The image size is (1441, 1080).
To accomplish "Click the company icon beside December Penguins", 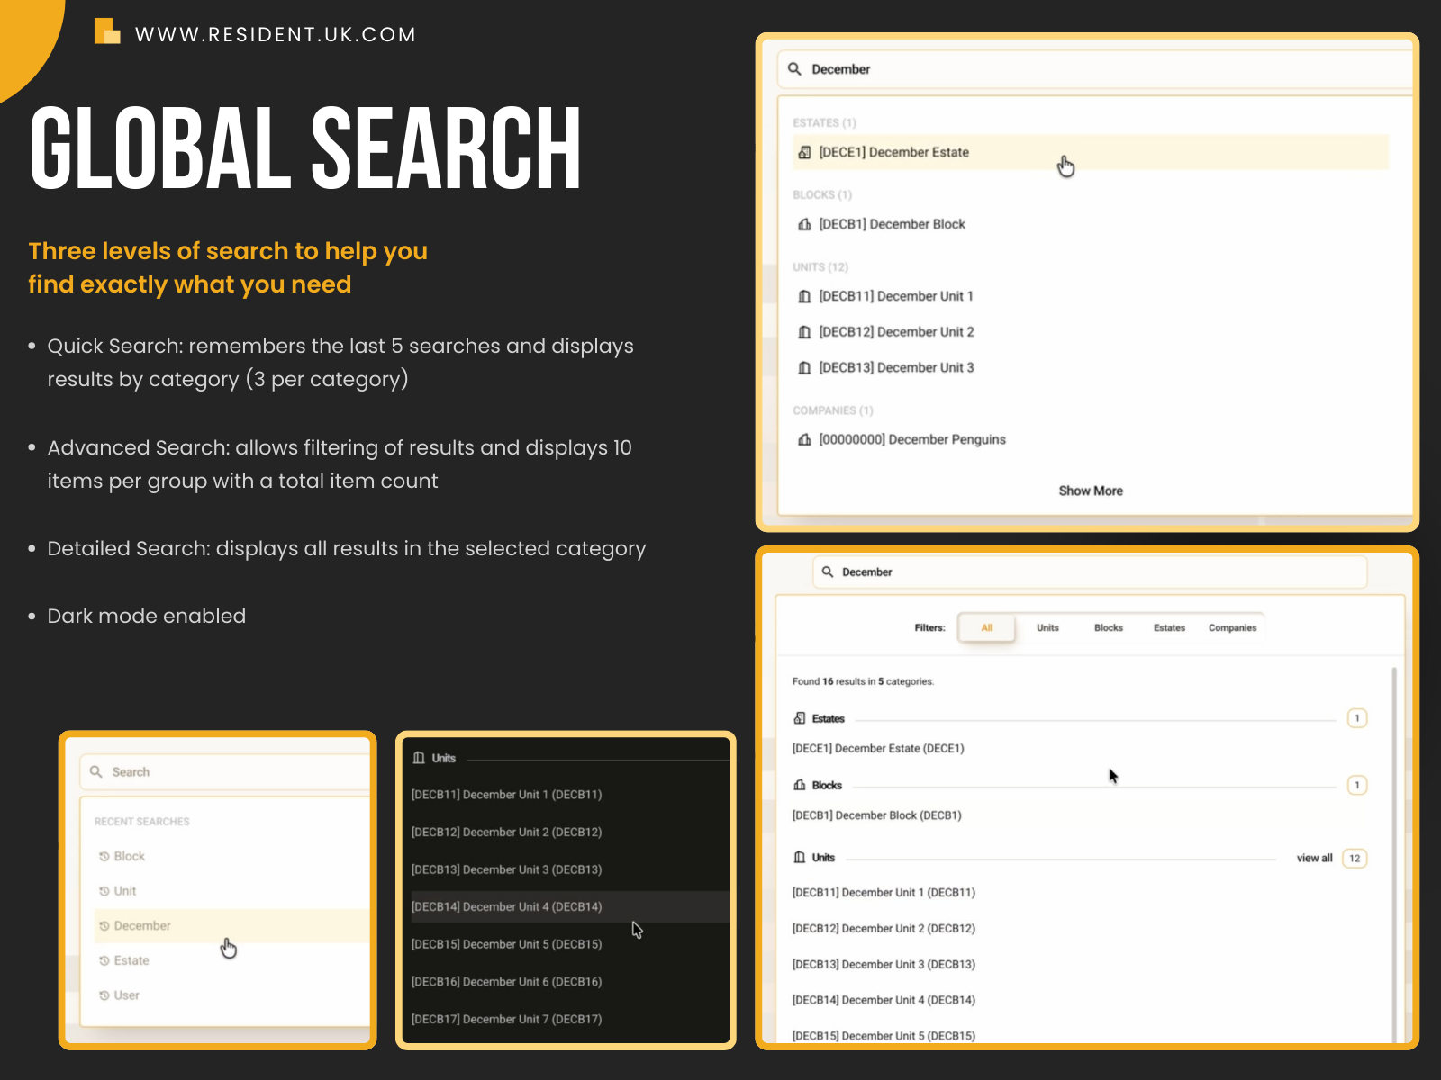I will tap(804, 439).
